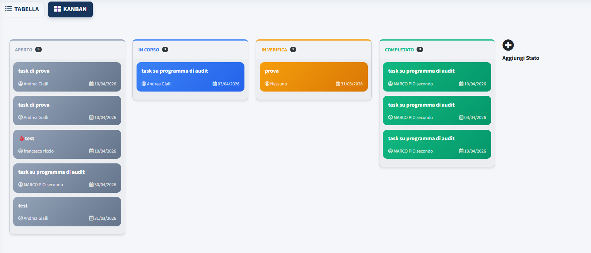
Task: Click the Aperto column count badge
Action: click(38, 49)
